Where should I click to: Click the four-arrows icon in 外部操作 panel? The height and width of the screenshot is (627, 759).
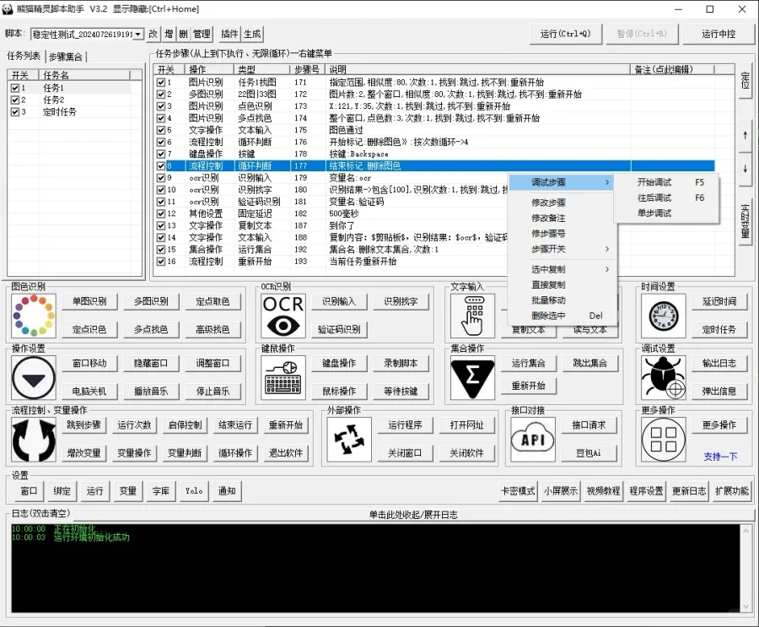(350, 438)
